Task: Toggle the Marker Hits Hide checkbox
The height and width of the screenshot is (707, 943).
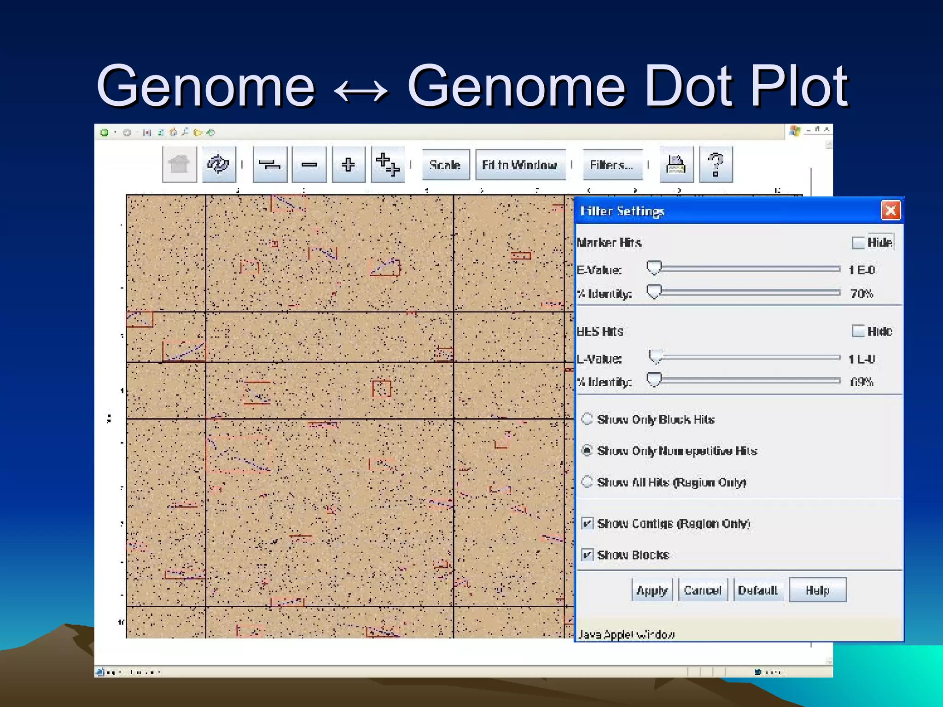Action: click(858, 243)
